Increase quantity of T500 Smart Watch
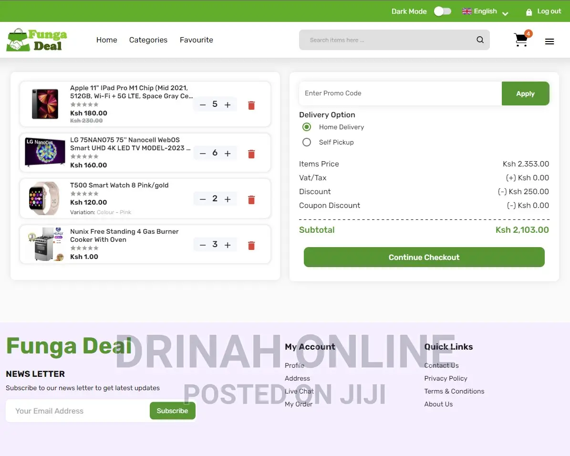The height and width of the screenshot is (456, 570). (228, 199)
